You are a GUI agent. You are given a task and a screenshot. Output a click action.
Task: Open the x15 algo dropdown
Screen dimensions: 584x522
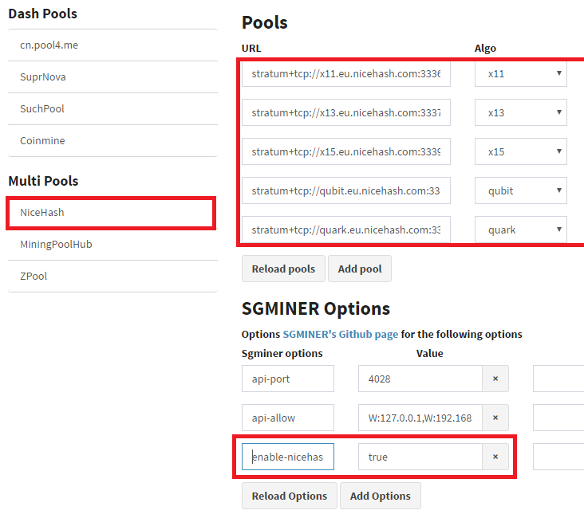point(521,151)
